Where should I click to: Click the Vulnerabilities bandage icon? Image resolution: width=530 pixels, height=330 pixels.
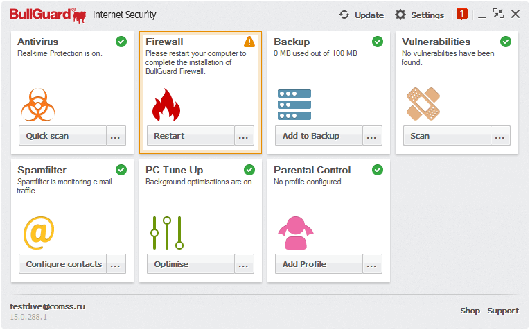pos(423,104)
